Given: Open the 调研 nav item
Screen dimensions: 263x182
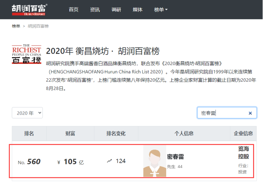Looking at the screenshot, I should pyautogui.click(x=116, y=9).
